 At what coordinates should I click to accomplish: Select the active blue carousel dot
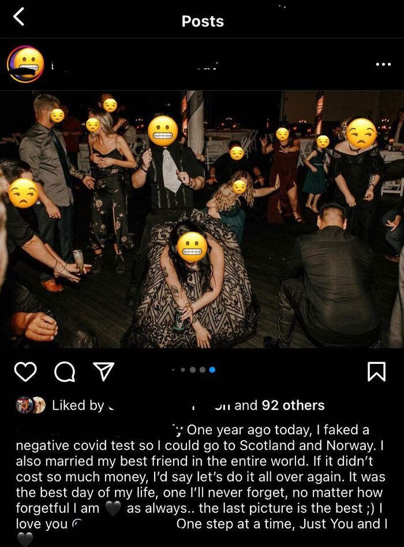pyautogui.click(x=212, y=370)
